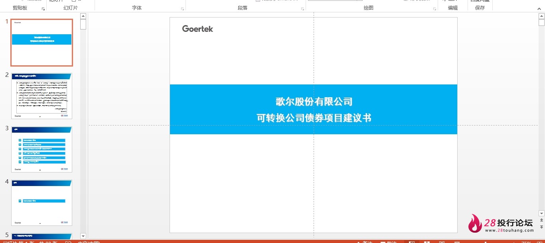This screenshot has height=243, width=545.
Task: Select the Goertek logo on the slide
Action: click(x=197, y=29)
